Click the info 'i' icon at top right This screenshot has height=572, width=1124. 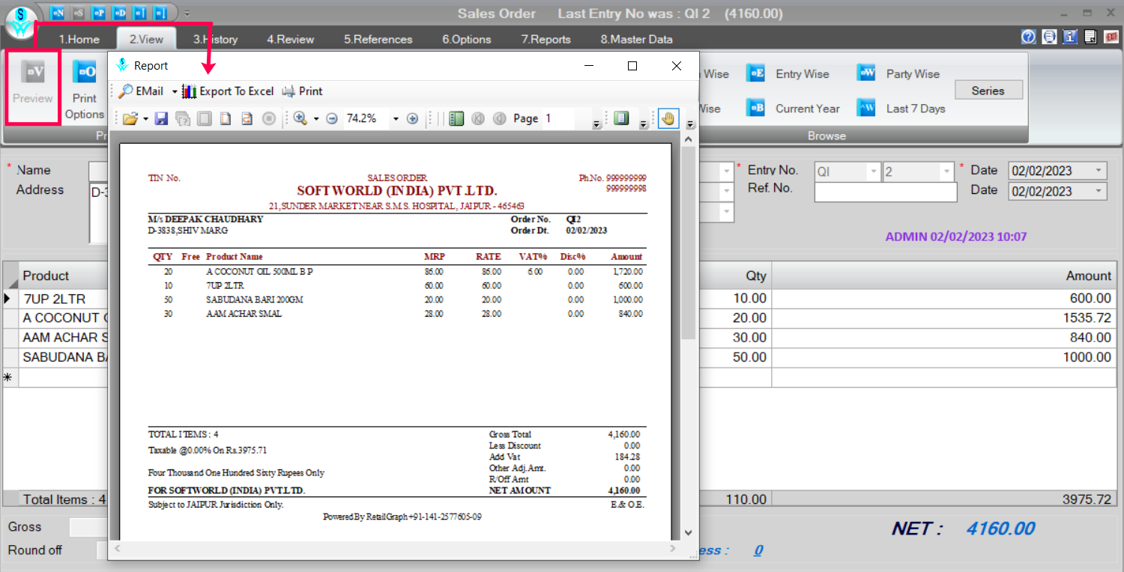[1070, 37]
